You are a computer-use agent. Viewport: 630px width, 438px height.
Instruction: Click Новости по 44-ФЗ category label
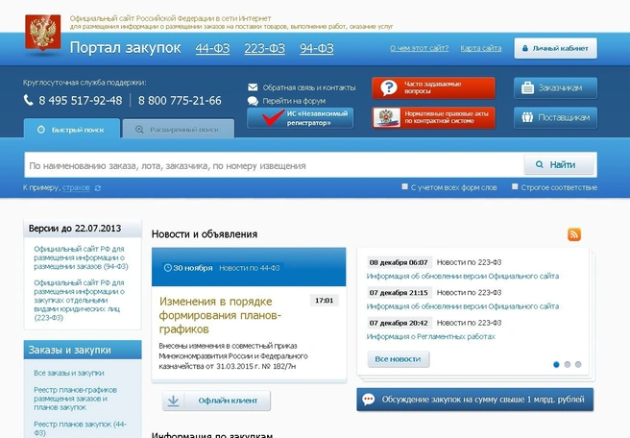pyautogui.click(x=249, y=268)
